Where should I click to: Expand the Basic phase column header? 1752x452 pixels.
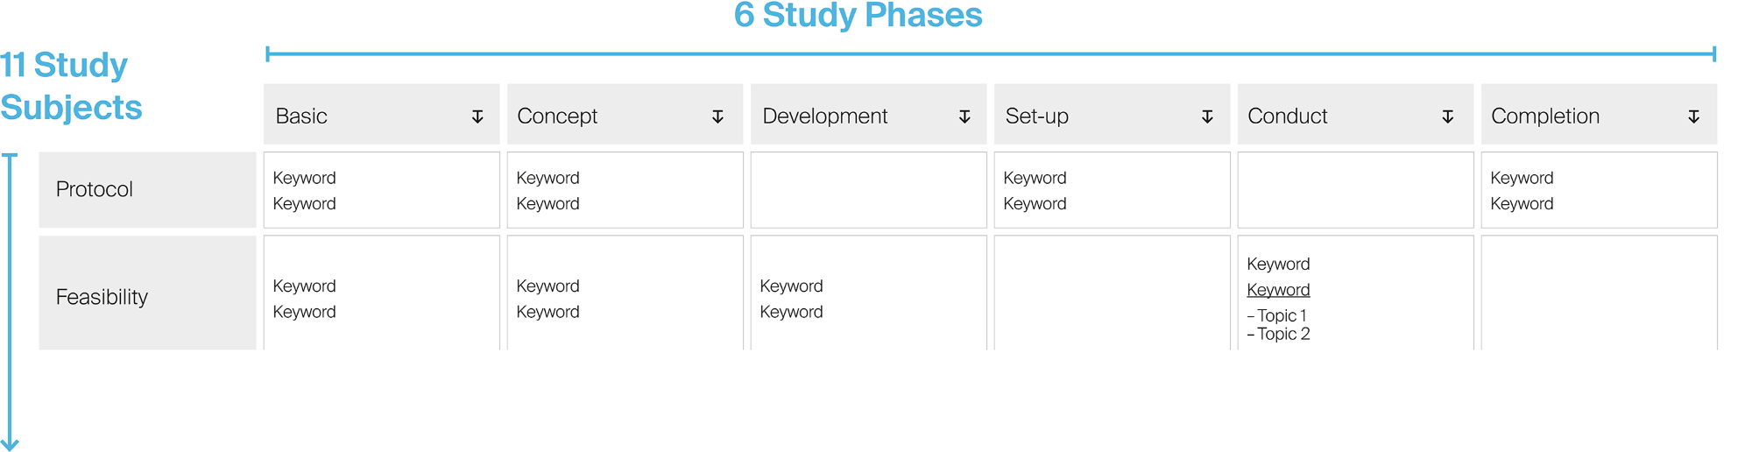(x=382, y=114)
